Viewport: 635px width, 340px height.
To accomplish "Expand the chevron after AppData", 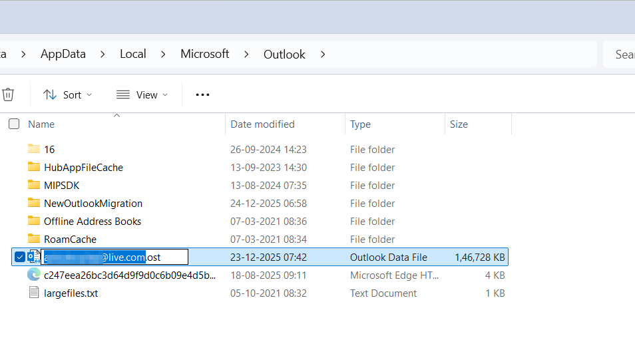I will point(103,55).
